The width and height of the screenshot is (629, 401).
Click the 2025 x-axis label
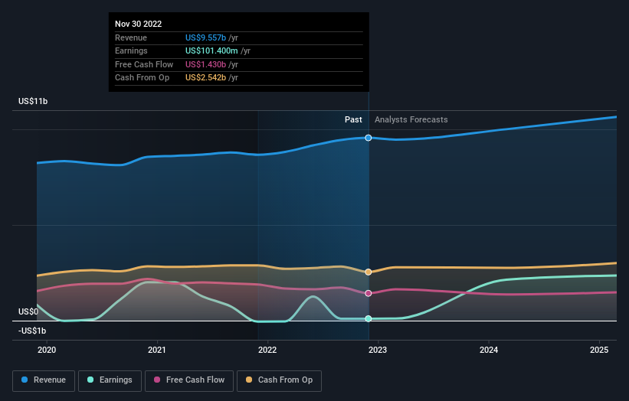[x=599, y=350]
